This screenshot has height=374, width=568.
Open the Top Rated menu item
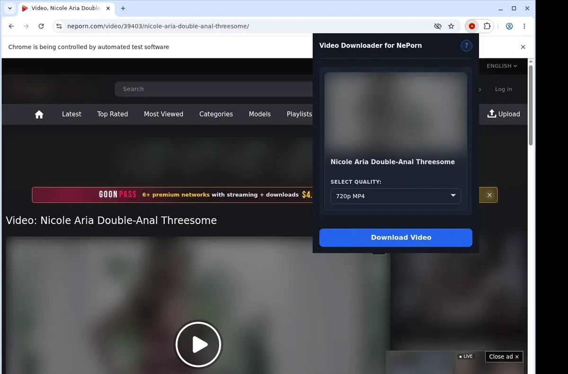pos(113,114)
